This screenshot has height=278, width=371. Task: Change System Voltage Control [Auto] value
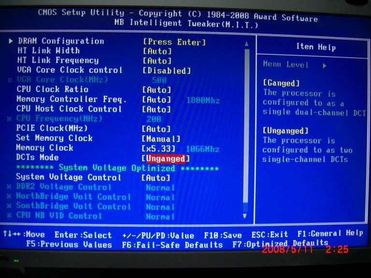pos(156,178)
